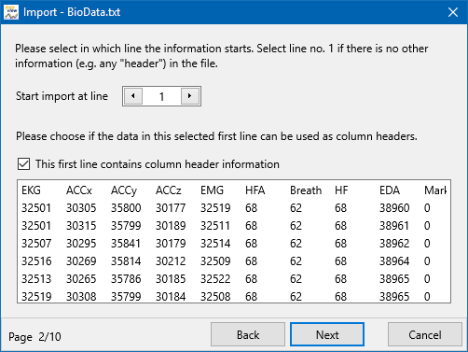Click the EDA value 38961

pos(394,225)
